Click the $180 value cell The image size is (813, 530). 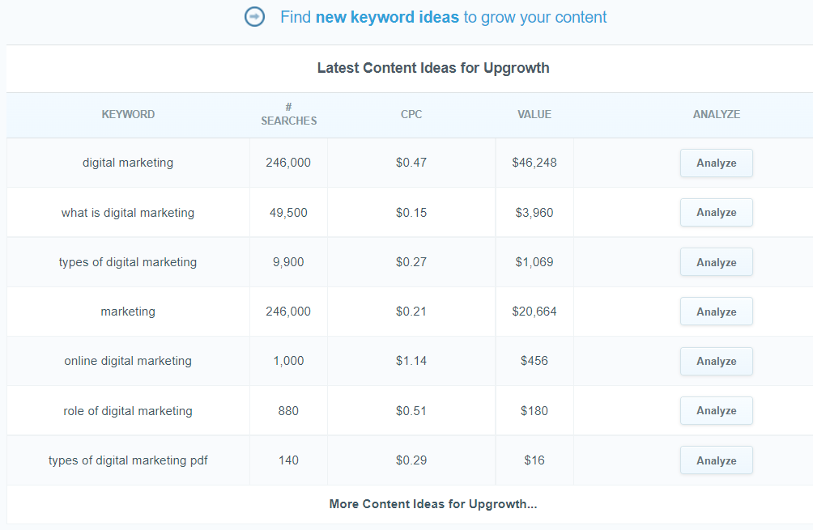pyautogui.click(x=534, y=411)
